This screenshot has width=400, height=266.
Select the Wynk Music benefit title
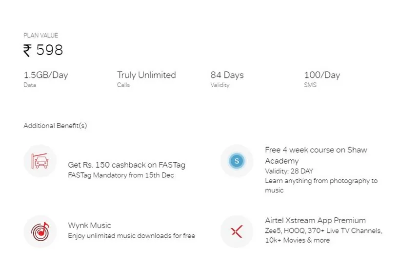click(x=90, y=226)
